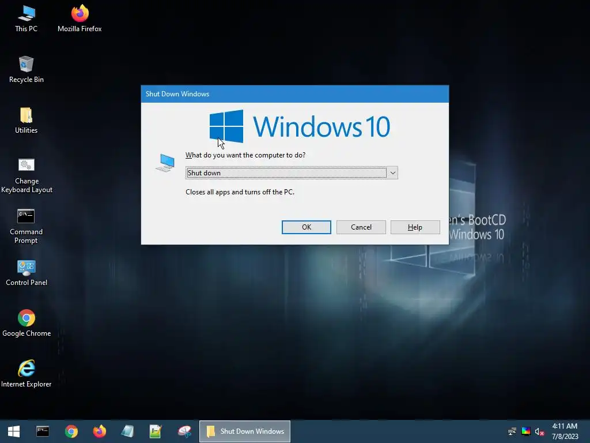
Task: Click the scissors snipping taskbar icon
Action: [x=184, y=431]
